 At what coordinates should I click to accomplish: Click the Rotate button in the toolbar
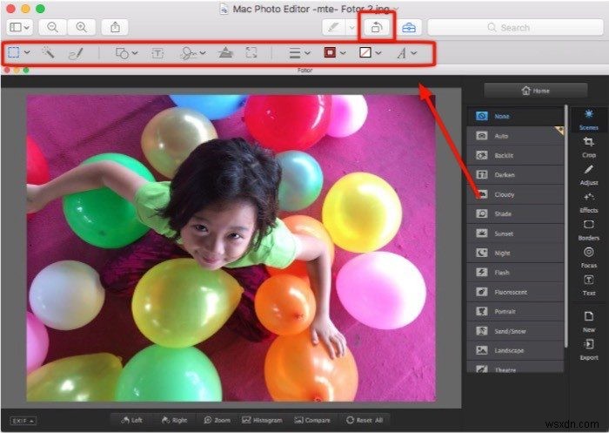point(378,27)
